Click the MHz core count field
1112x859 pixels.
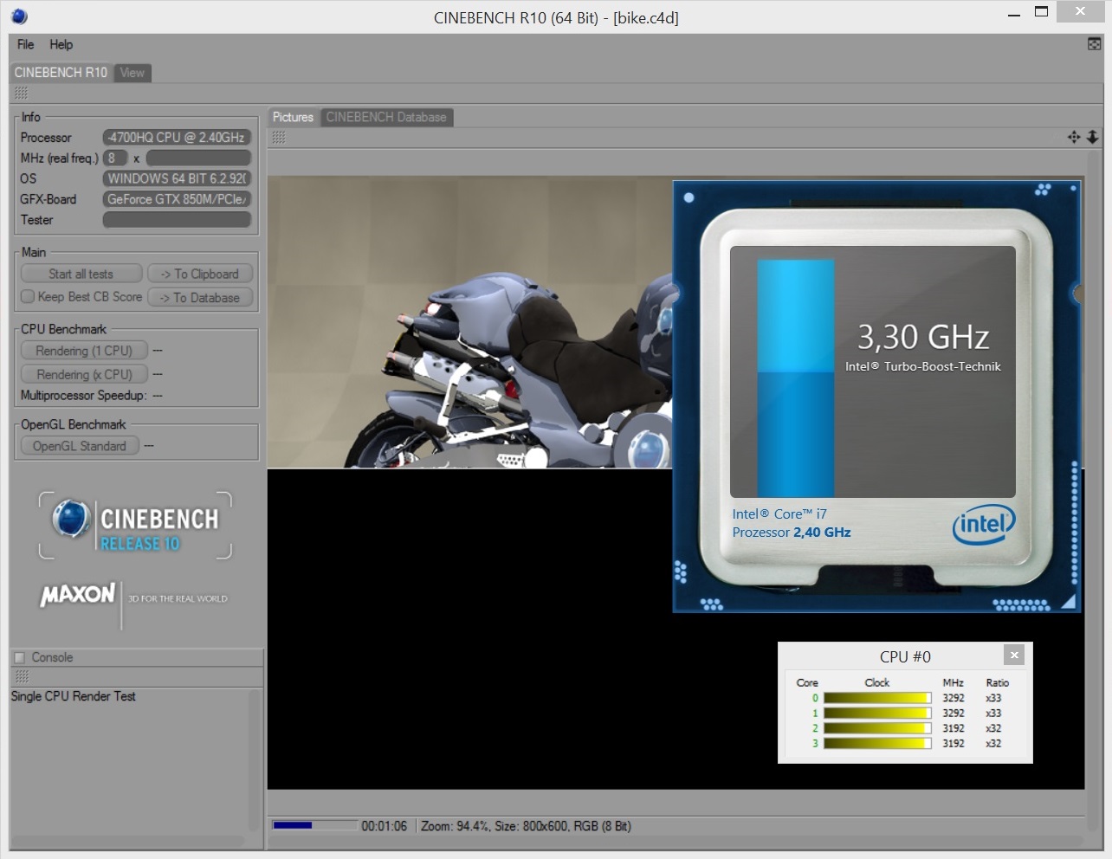(115, 158)
